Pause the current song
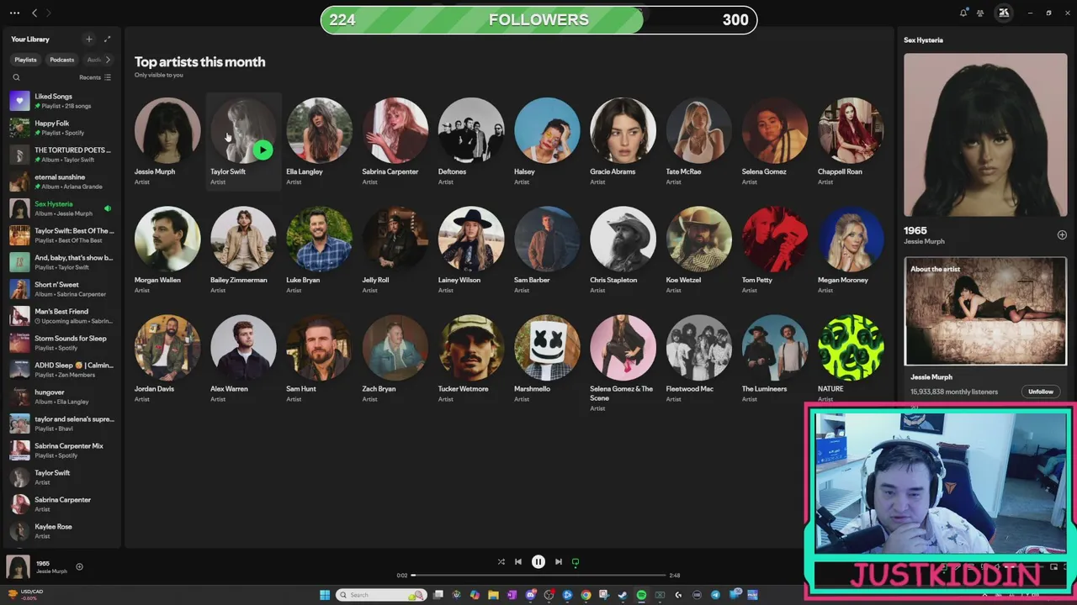Screen dimensions: 1077x605 [x=538, y=562]
